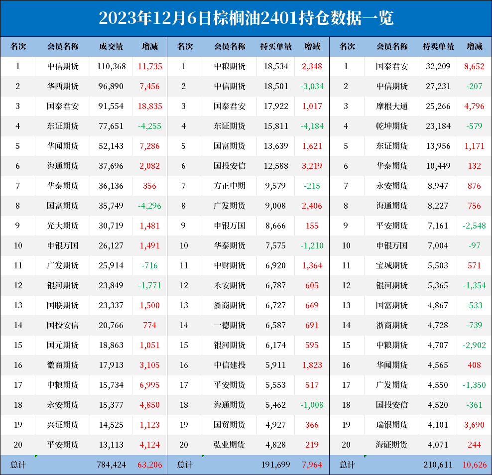The image size is (492, 475).
Task: Click the 中信建投 member cell
Action: coord(230,365)
